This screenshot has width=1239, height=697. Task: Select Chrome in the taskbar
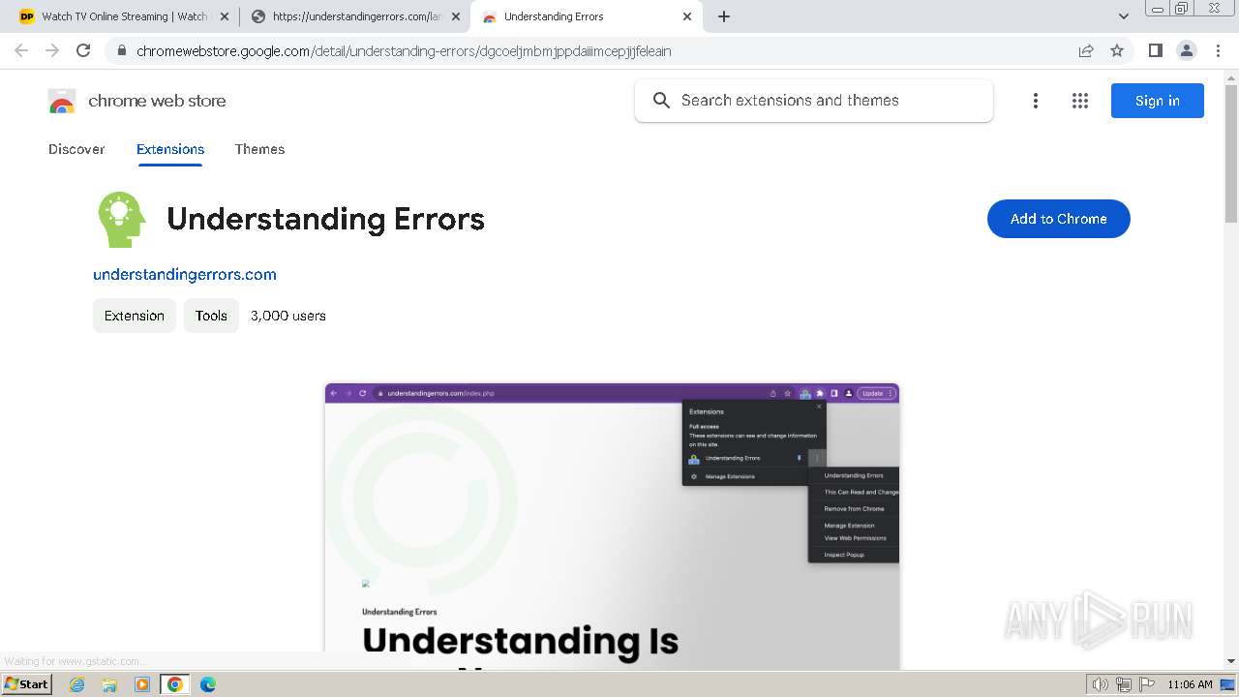[174, 684]
